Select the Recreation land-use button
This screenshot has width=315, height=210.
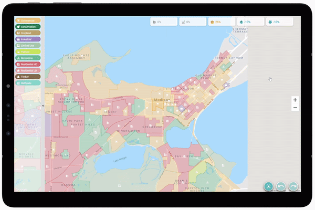(28, 58)
